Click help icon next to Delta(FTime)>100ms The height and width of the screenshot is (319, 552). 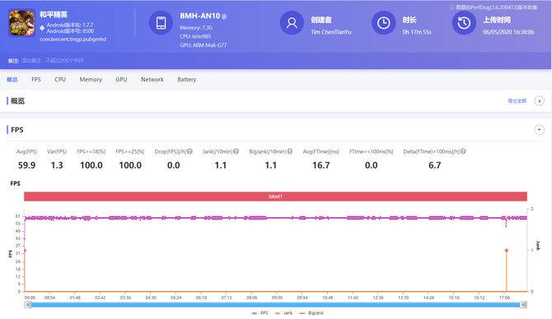coord(463,151)
